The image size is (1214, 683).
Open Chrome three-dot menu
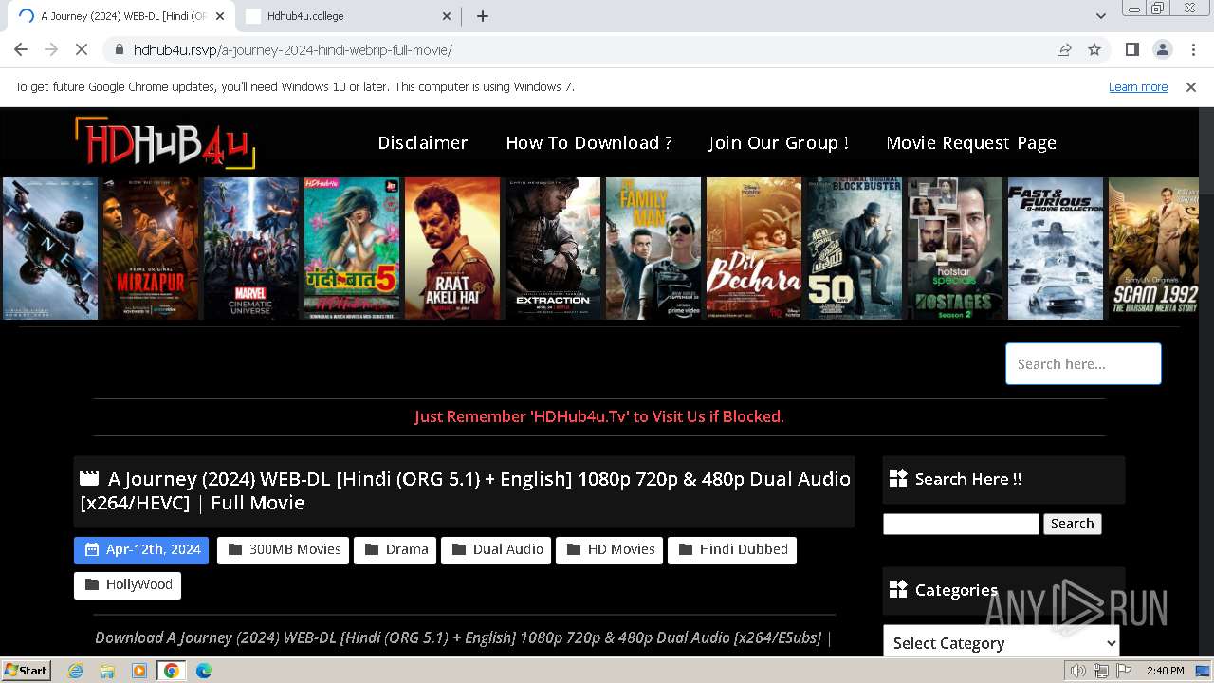tap(1192, 49)
